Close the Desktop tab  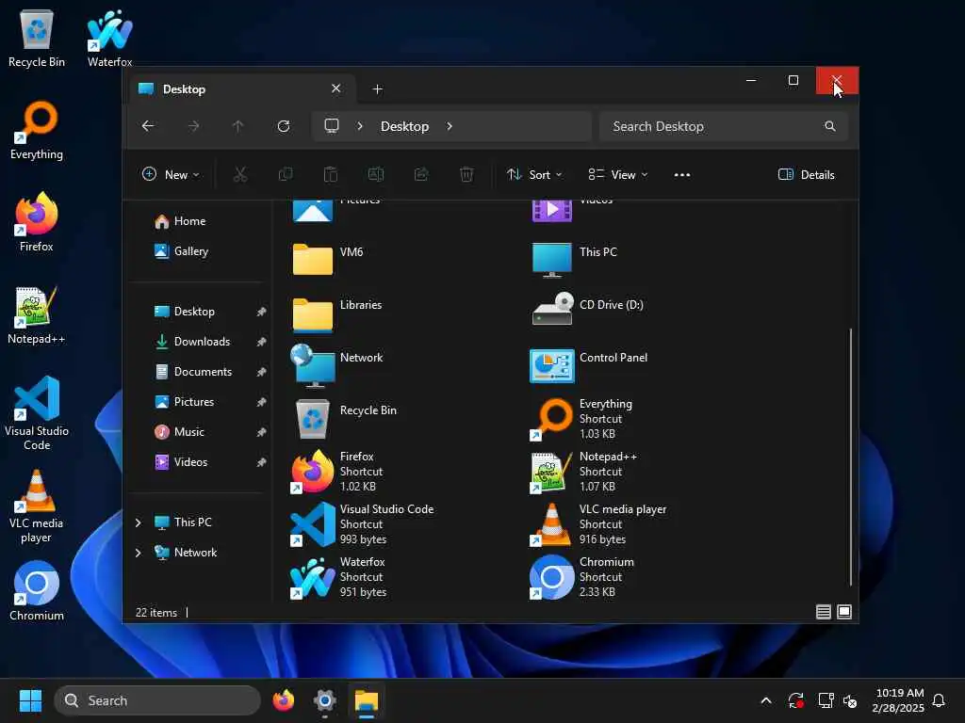[x=336, y=88]
